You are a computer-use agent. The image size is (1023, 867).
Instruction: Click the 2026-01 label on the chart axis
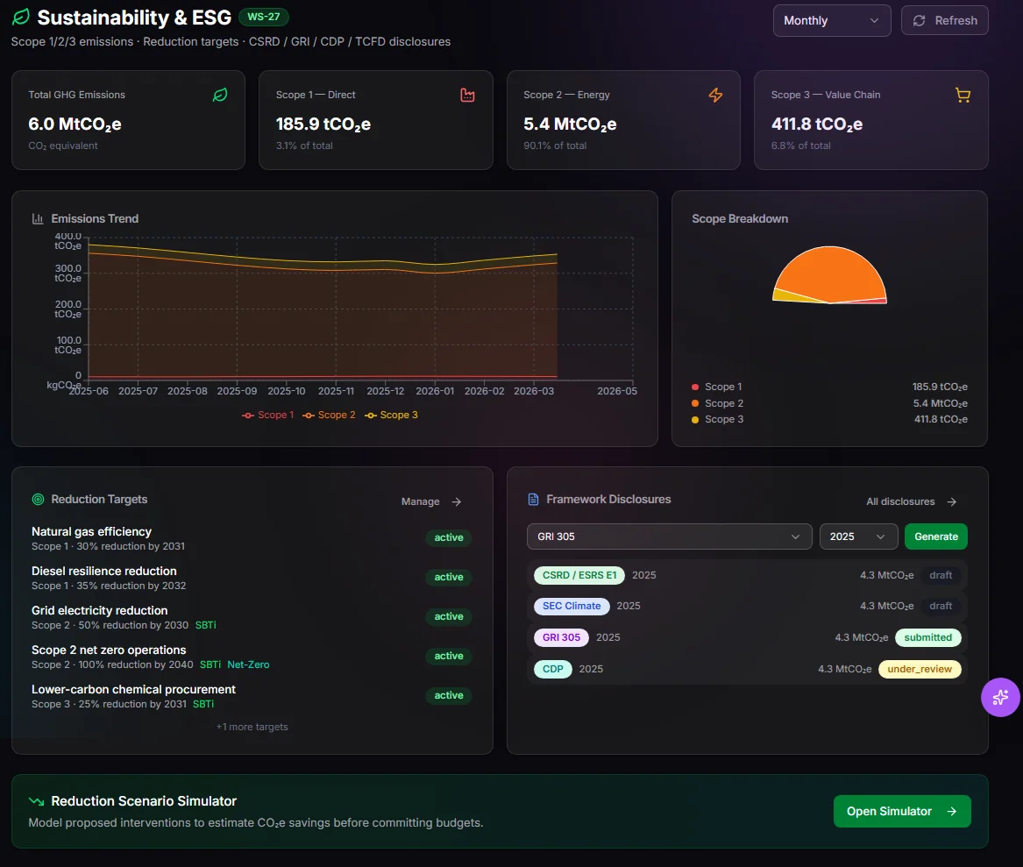(x=435, y=391)
